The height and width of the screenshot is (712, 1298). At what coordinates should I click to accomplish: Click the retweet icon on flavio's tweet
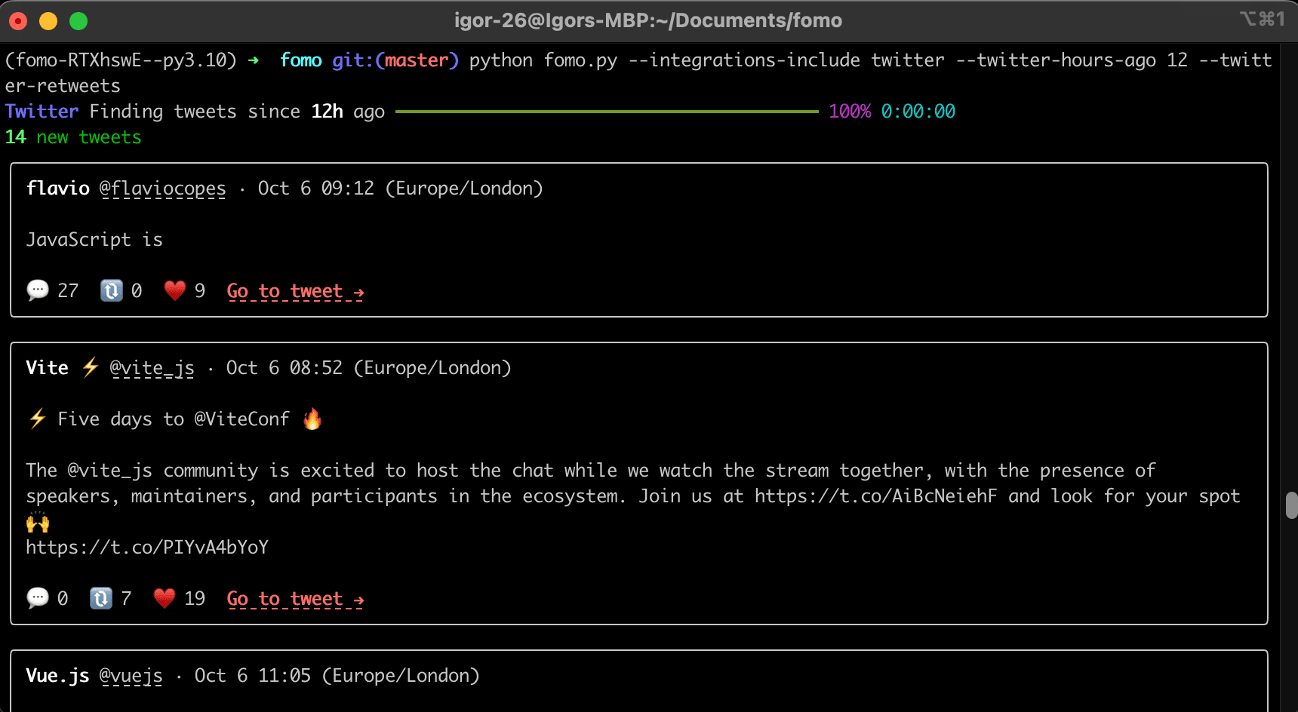click(x=112, y=290)
